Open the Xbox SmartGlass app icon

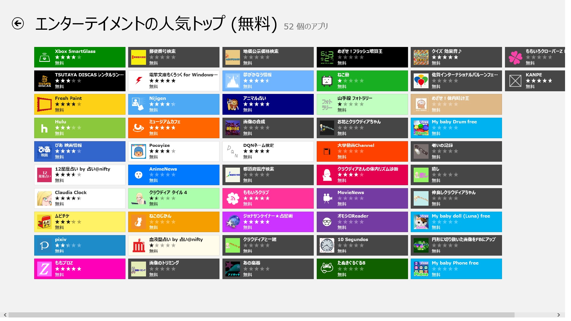(44, 57)
